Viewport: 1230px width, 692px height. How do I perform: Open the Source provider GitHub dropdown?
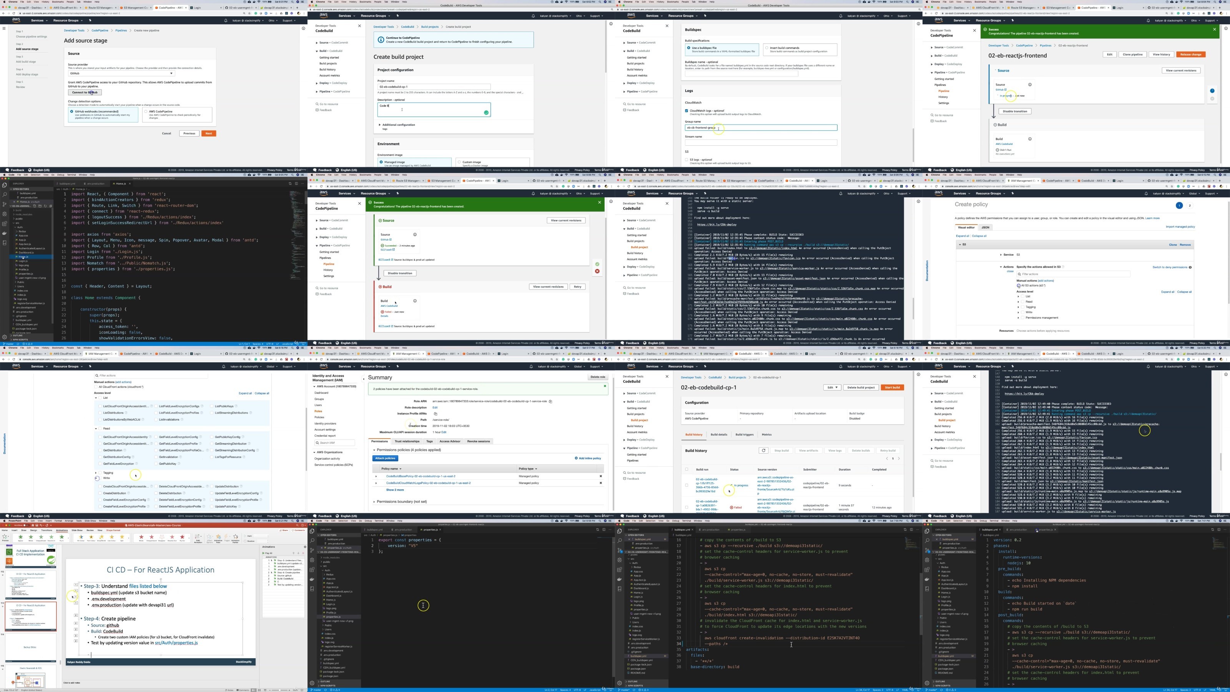(x=122, y=73)
